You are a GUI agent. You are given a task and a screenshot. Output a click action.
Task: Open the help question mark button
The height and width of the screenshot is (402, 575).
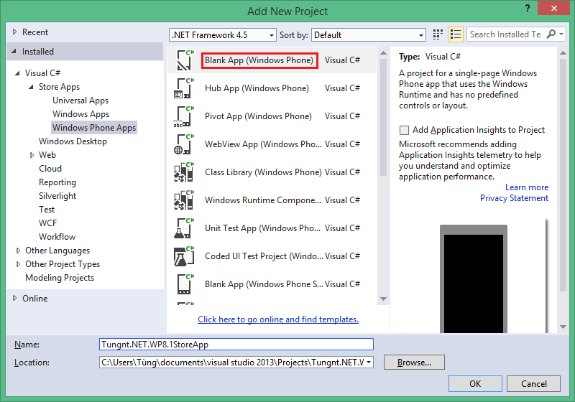click(x=528, y=8)
